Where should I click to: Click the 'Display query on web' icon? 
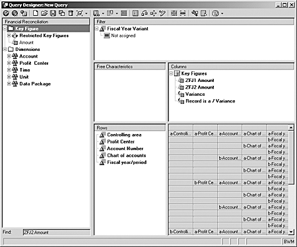pos(24,13)
